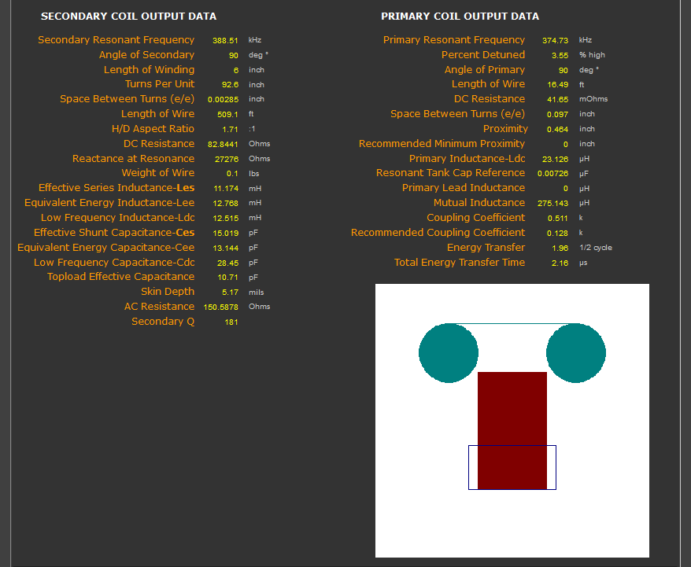Select Weight of Wire value 0.1
The width and height of the screenshot is (691, 567).
point(232,174)
